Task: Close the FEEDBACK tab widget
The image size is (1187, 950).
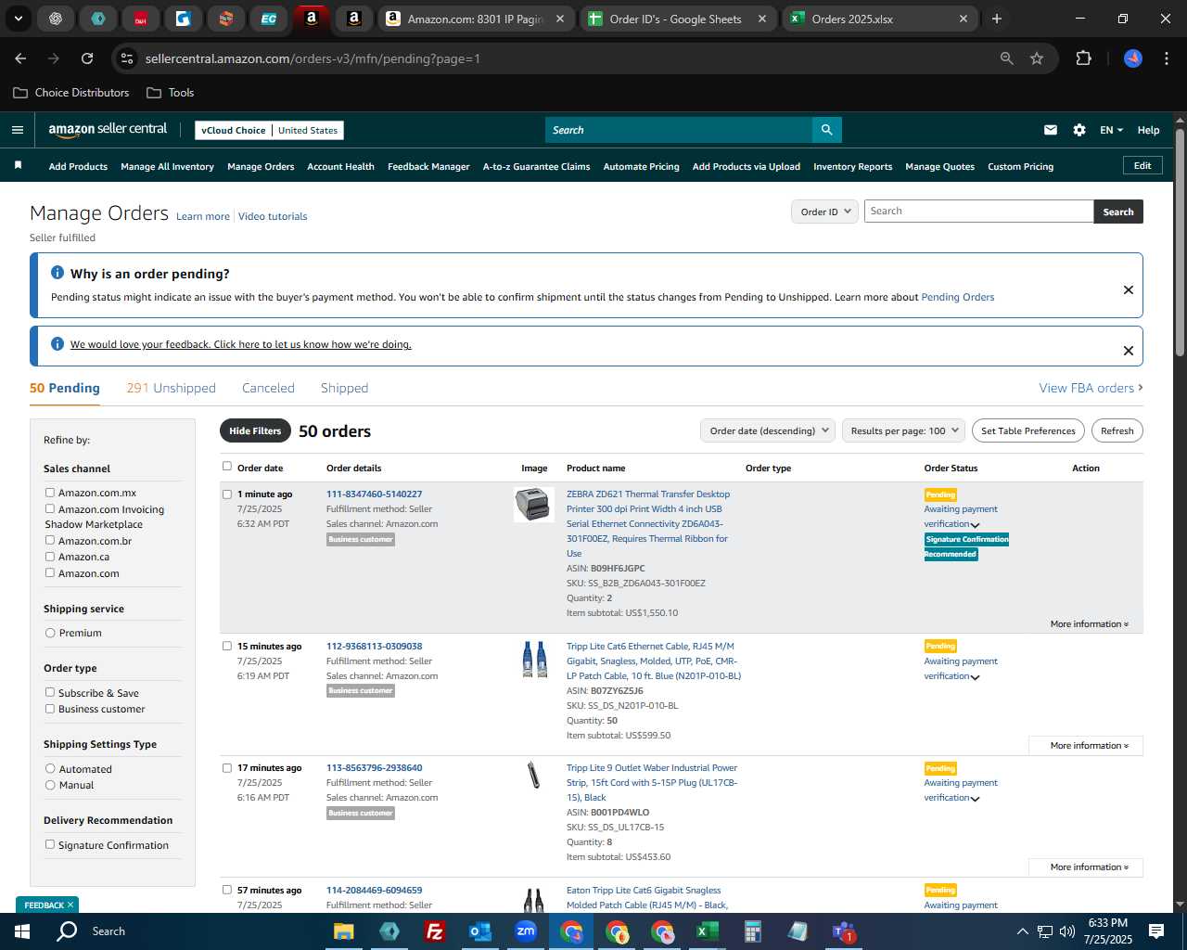Action: pyautogui.click(x=70, y=905)
